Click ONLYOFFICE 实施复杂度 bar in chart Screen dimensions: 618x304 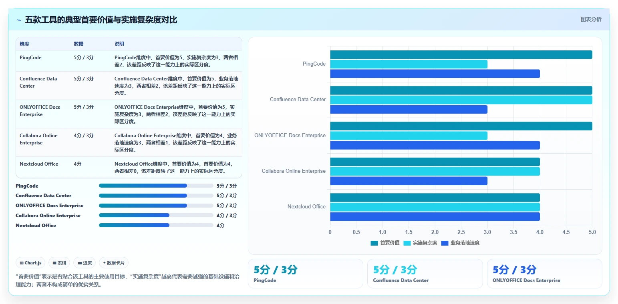(409, 136)
